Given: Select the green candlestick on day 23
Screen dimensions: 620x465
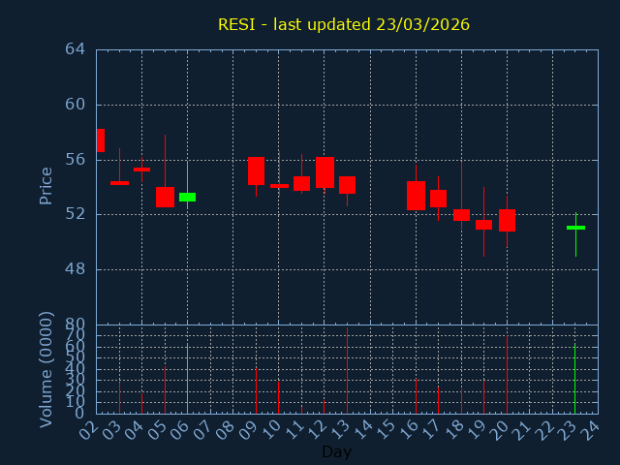Looking at the screenshot, I should point(575,228).
